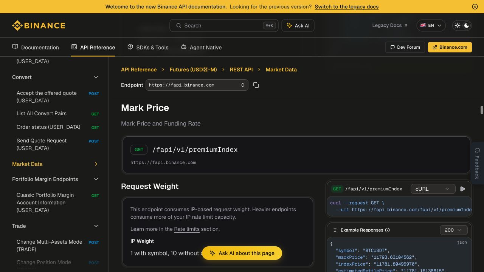Screen dimensions: 484x272
Task: Focus the Search input field
Action: [224, 25]
